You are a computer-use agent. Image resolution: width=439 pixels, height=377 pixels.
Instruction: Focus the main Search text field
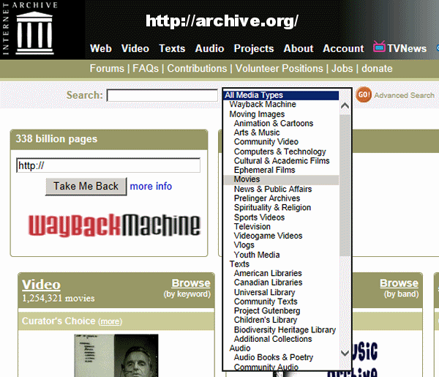(x=162, y=95)
